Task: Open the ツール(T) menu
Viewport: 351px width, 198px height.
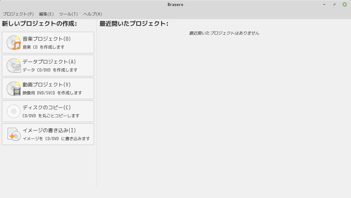Action: point(69,14)
